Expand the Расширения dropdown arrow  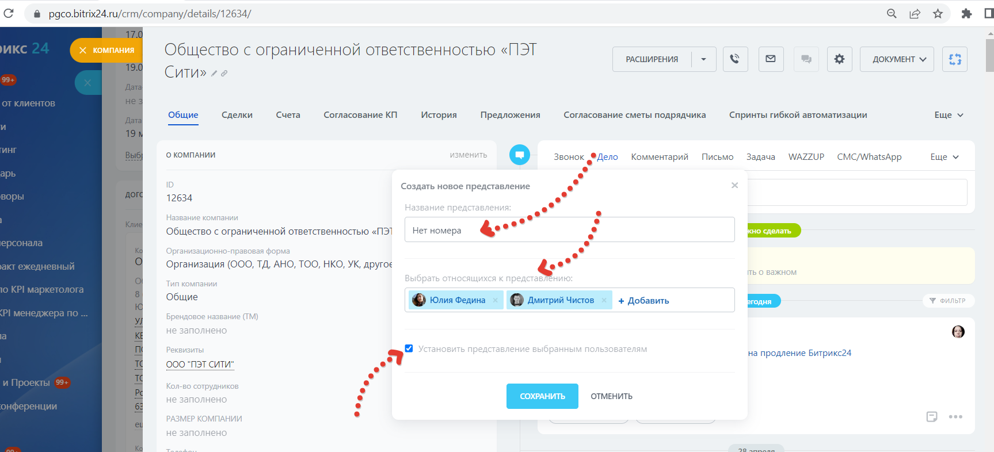click(x=703, y=59)
